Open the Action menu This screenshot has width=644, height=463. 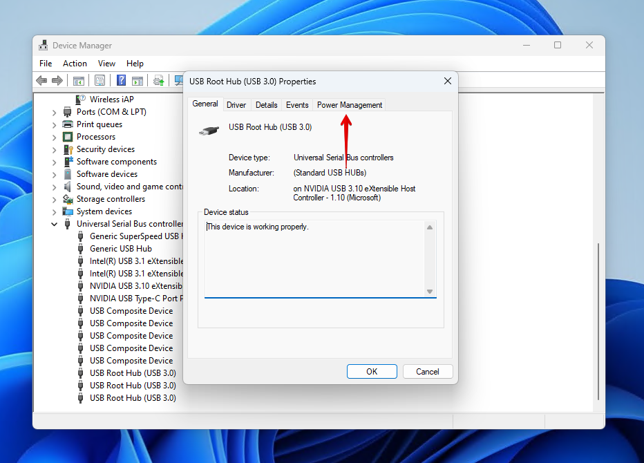(x=75, y=64)
